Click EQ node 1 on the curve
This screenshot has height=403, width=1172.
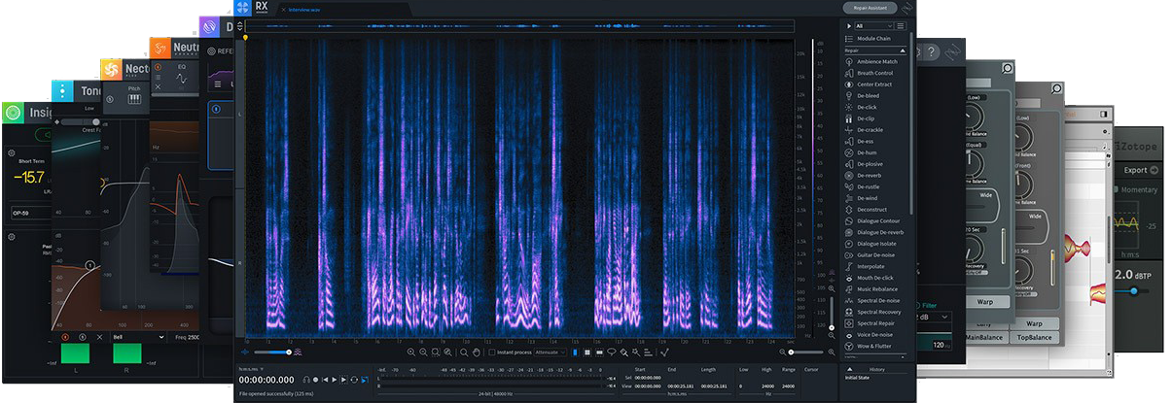click(89, 265)
